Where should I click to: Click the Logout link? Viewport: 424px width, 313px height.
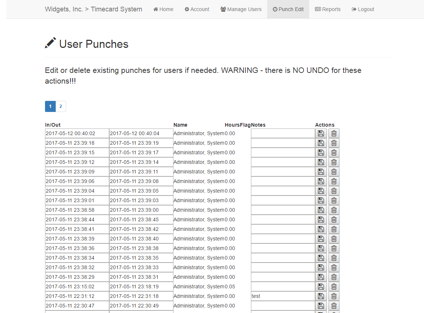(x=363, y=9)
